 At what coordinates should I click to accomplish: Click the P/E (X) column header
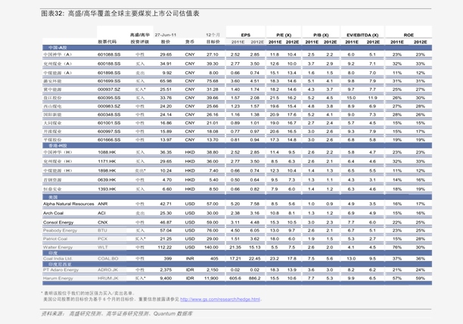point(284,35)
